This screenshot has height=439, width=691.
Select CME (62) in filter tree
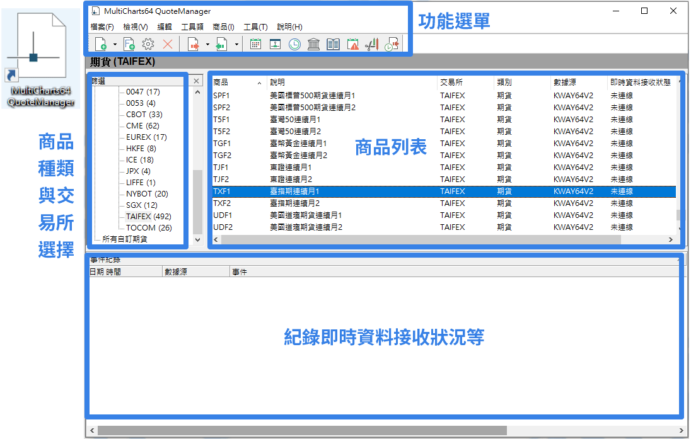coord(142,126)
